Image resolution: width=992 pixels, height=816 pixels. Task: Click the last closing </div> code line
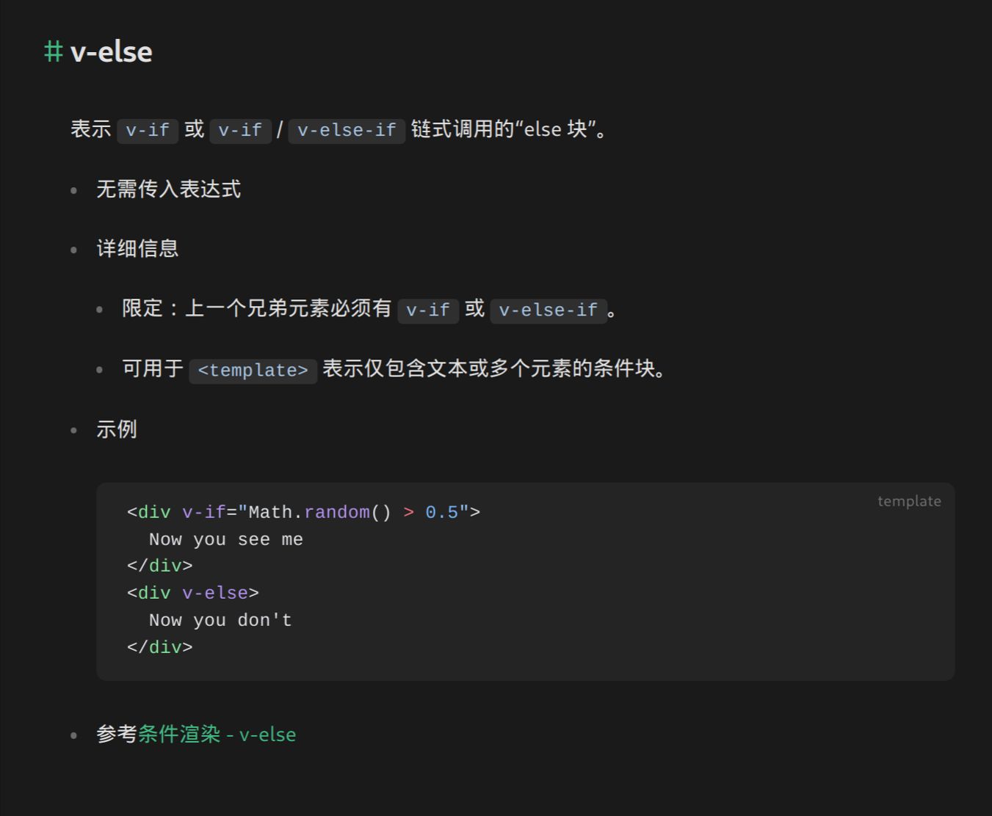coord(159,647)
